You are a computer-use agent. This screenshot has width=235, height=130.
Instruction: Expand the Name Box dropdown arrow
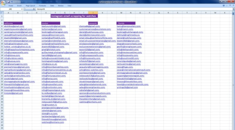click(22, 9)
